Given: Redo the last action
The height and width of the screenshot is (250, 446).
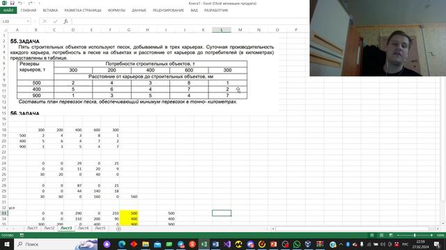Looking at the screenshot, I should [30, 3].
